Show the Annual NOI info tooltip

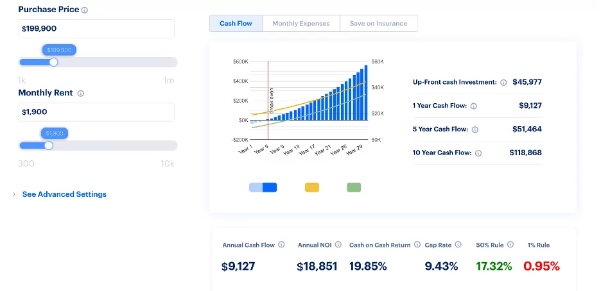point(338,245)
